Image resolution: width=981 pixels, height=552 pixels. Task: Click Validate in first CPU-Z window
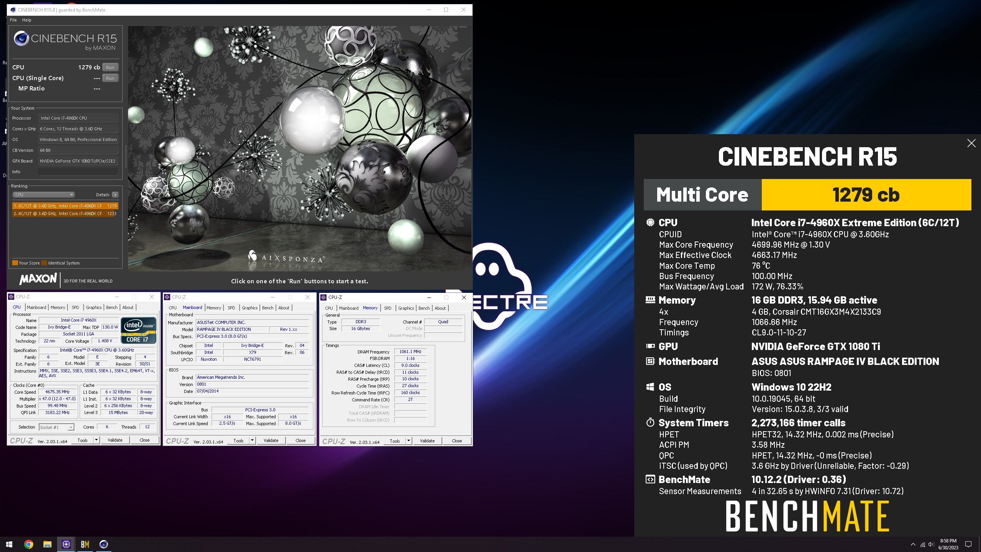pyautogui.click(x=115, y=440)
